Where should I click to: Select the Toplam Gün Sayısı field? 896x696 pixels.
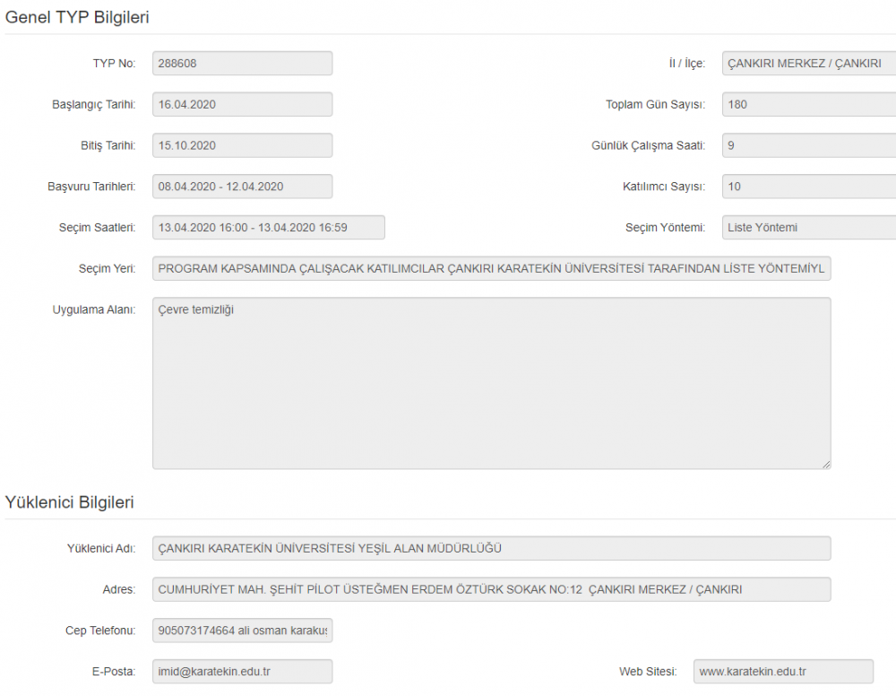click(808, 104)
